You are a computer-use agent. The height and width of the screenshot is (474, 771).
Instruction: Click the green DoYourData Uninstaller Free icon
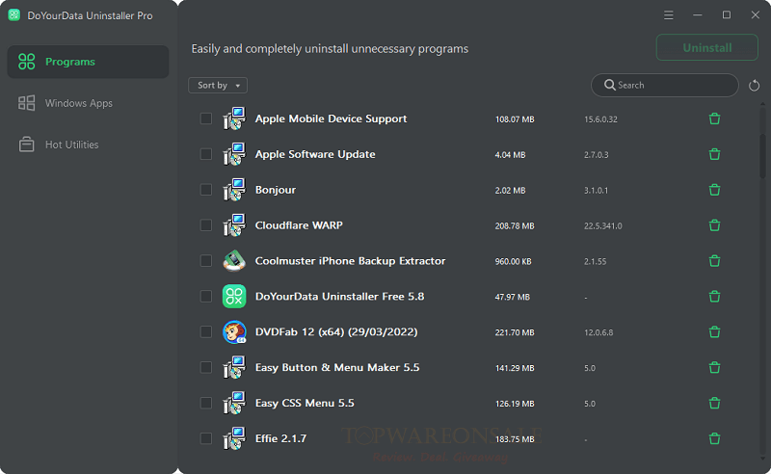pyautogui.click(x=234, y=296)
